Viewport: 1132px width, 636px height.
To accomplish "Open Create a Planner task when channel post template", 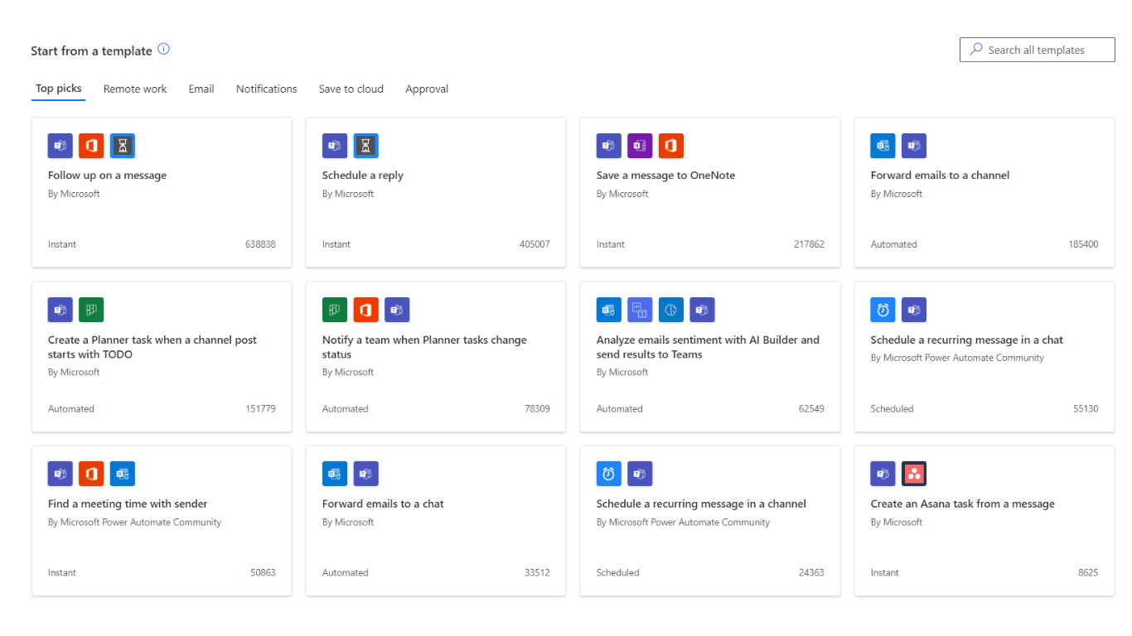I will point(162,357).
